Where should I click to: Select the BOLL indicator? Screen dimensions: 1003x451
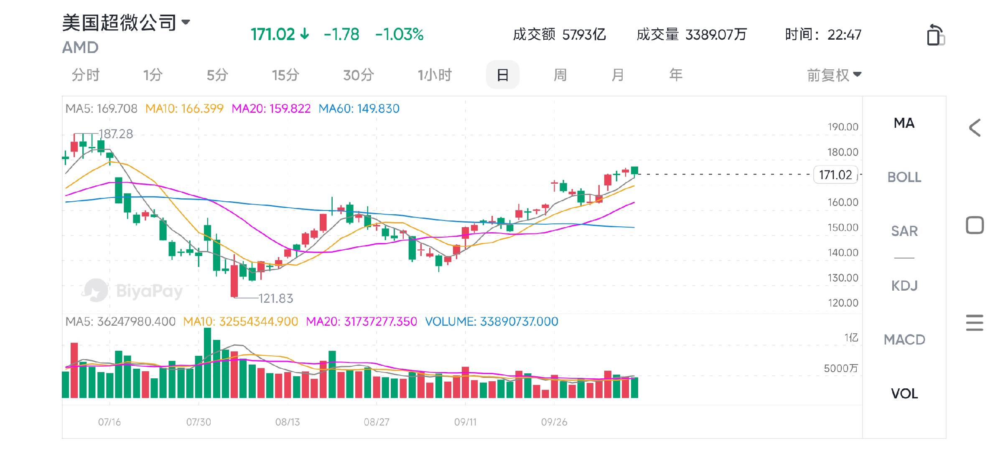point(904,177)
